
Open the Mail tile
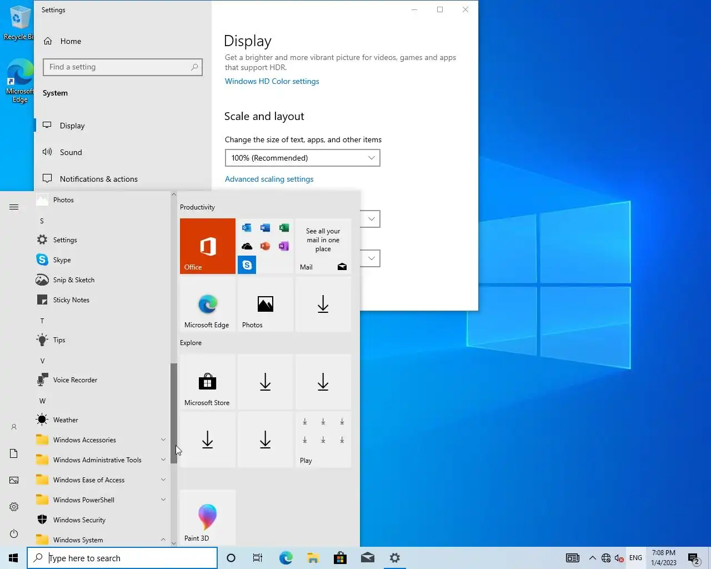point(323,246)
